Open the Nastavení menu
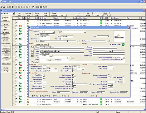The image size is (146, 113). pos(30,4)
